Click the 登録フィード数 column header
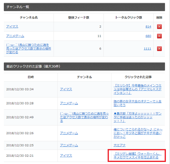This screenshot has height=164, width=170. pos(79,18)
